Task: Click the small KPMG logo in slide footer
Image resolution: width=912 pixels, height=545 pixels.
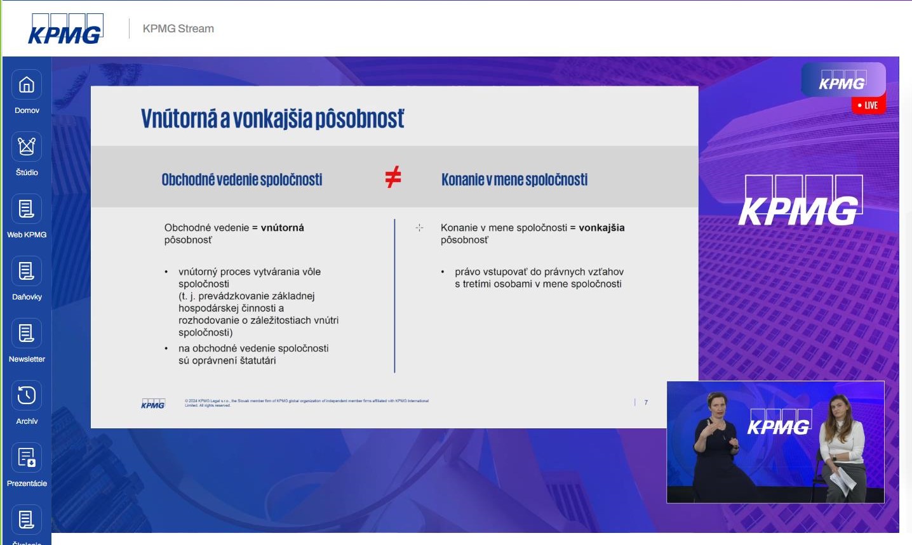Action: 153,404
